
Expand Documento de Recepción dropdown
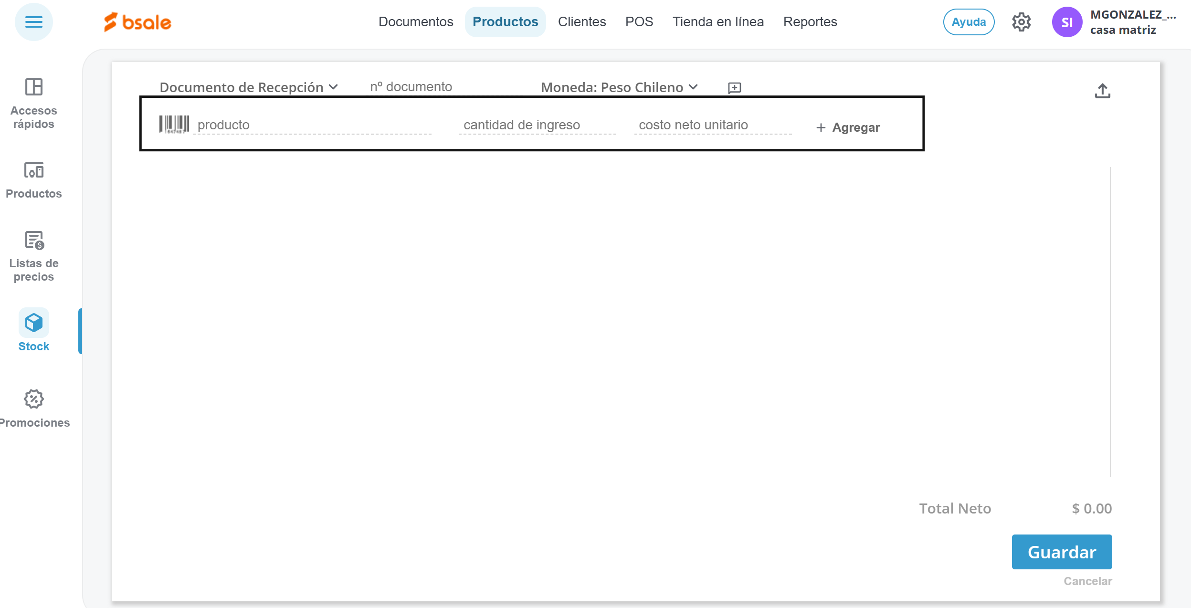[249, 87]
